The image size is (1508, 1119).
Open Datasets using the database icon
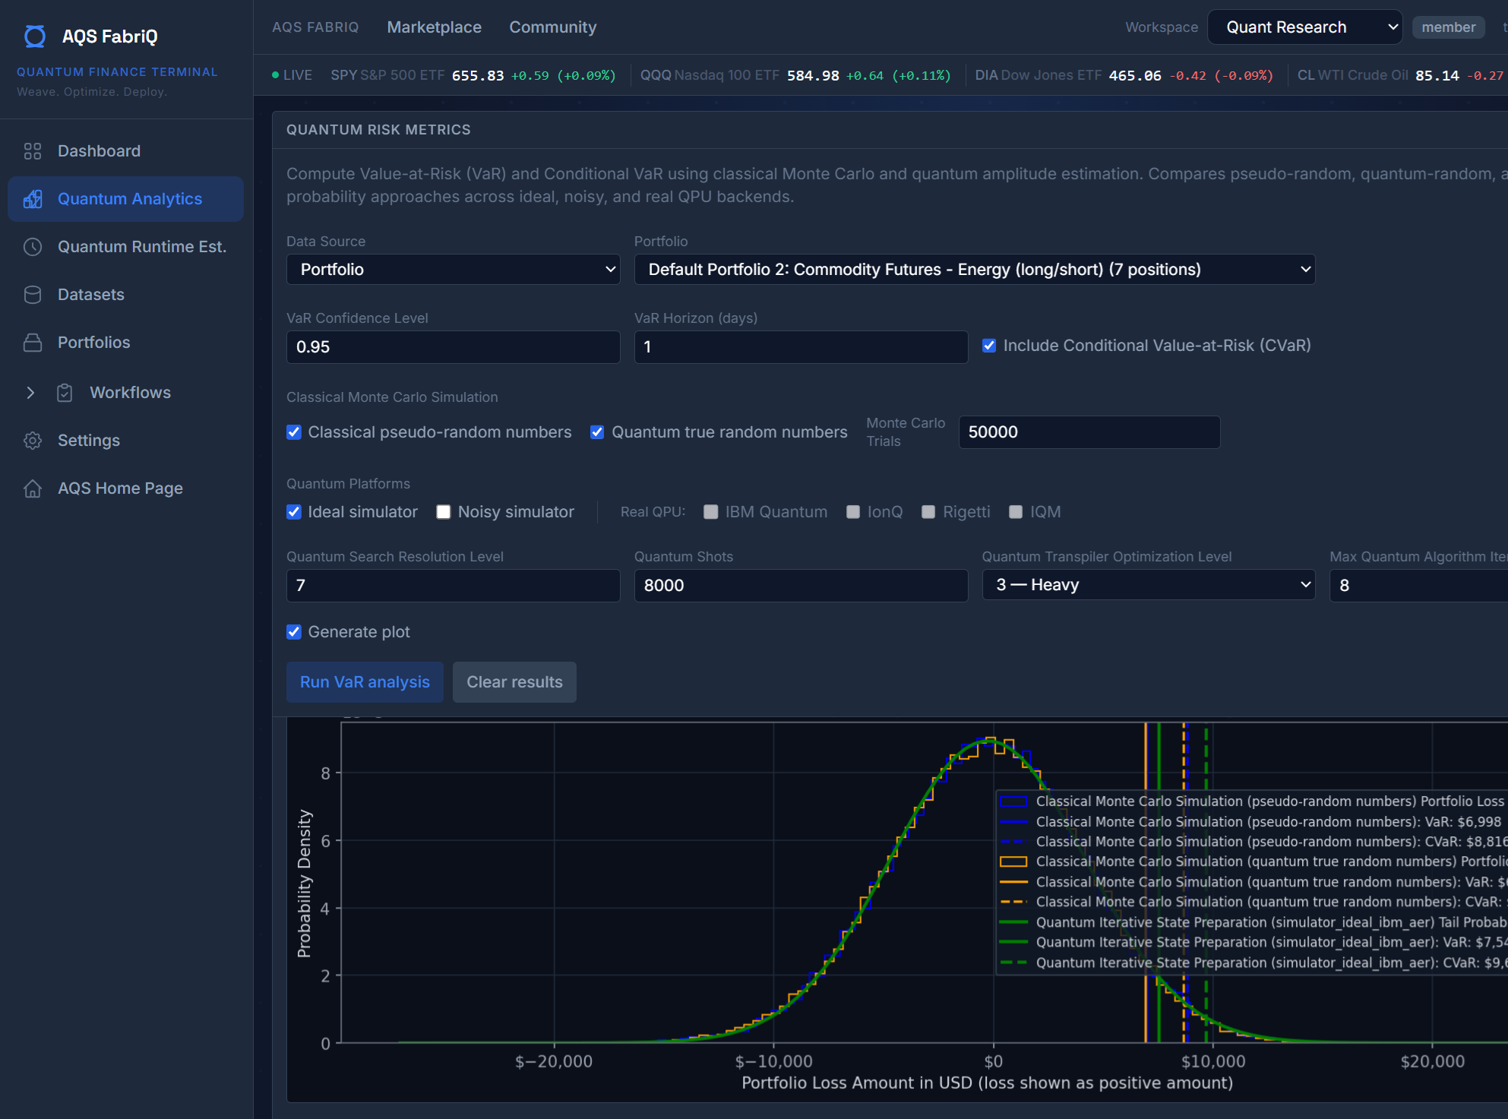pyautogui.click(x=32, y=294)
